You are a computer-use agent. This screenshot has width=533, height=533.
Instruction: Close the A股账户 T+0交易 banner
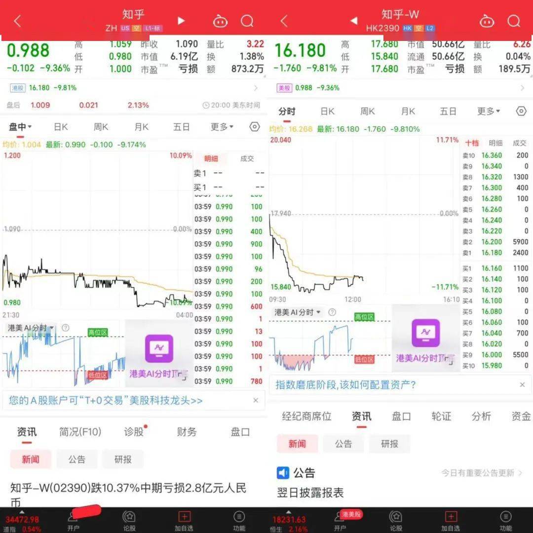coord(256,400)
